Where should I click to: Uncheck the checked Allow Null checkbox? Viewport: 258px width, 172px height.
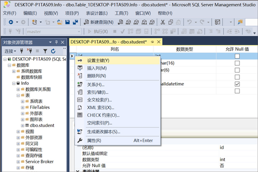point(237,84)
